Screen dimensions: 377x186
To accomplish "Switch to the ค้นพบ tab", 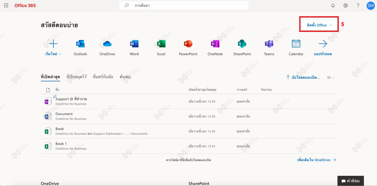I will [x=125, y=77].
